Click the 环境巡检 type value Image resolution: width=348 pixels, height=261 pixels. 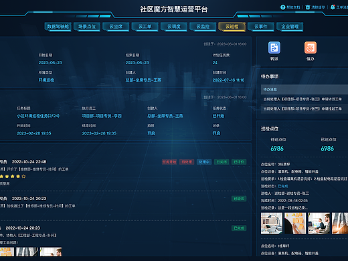coord(46,80)
